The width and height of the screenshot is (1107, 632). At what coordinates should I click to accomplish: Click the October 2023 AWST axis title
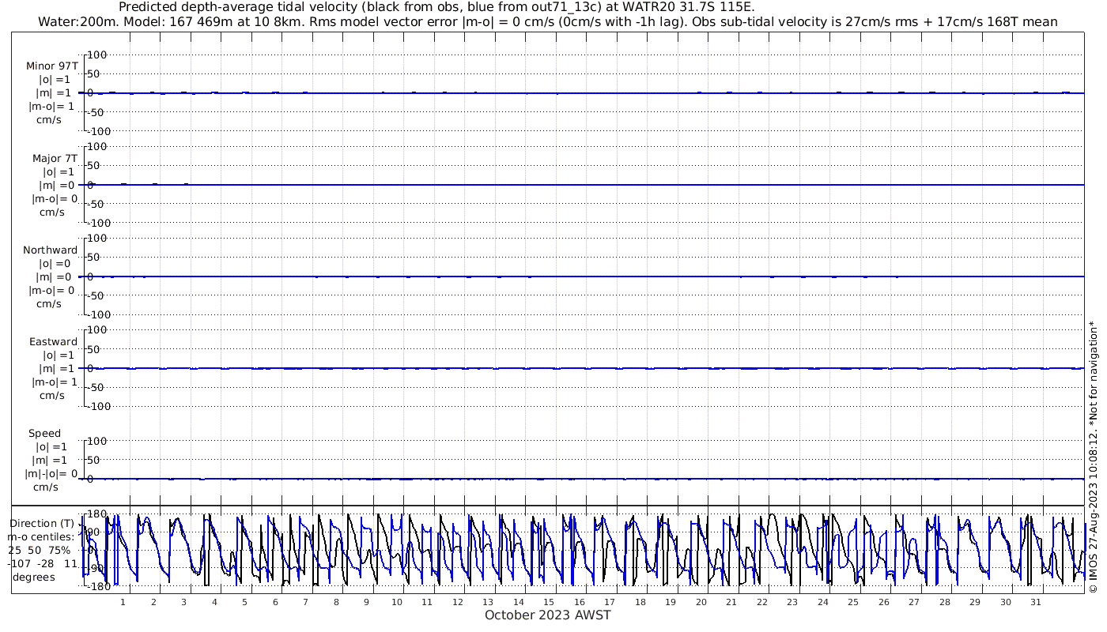[x=548, y=615]
